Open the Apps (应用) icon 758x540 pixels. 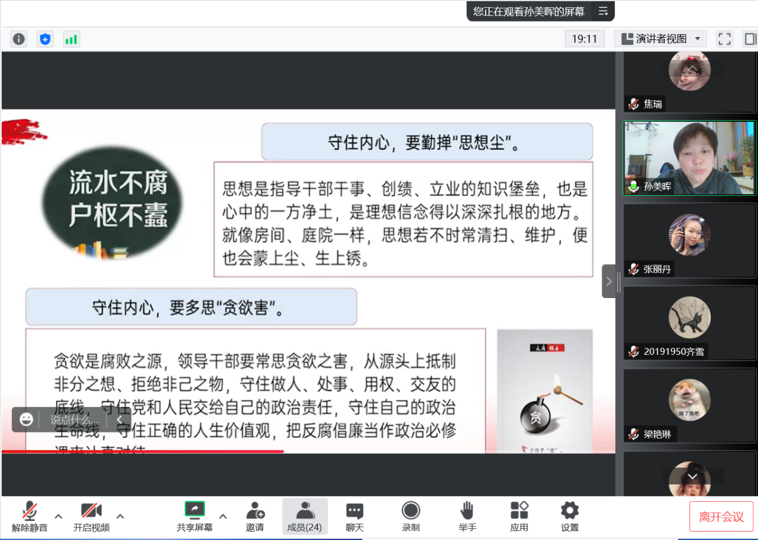(x=519, y=517)
